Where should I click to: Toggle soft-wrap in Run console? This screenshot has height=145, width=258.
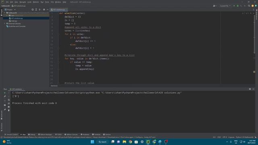9,100
